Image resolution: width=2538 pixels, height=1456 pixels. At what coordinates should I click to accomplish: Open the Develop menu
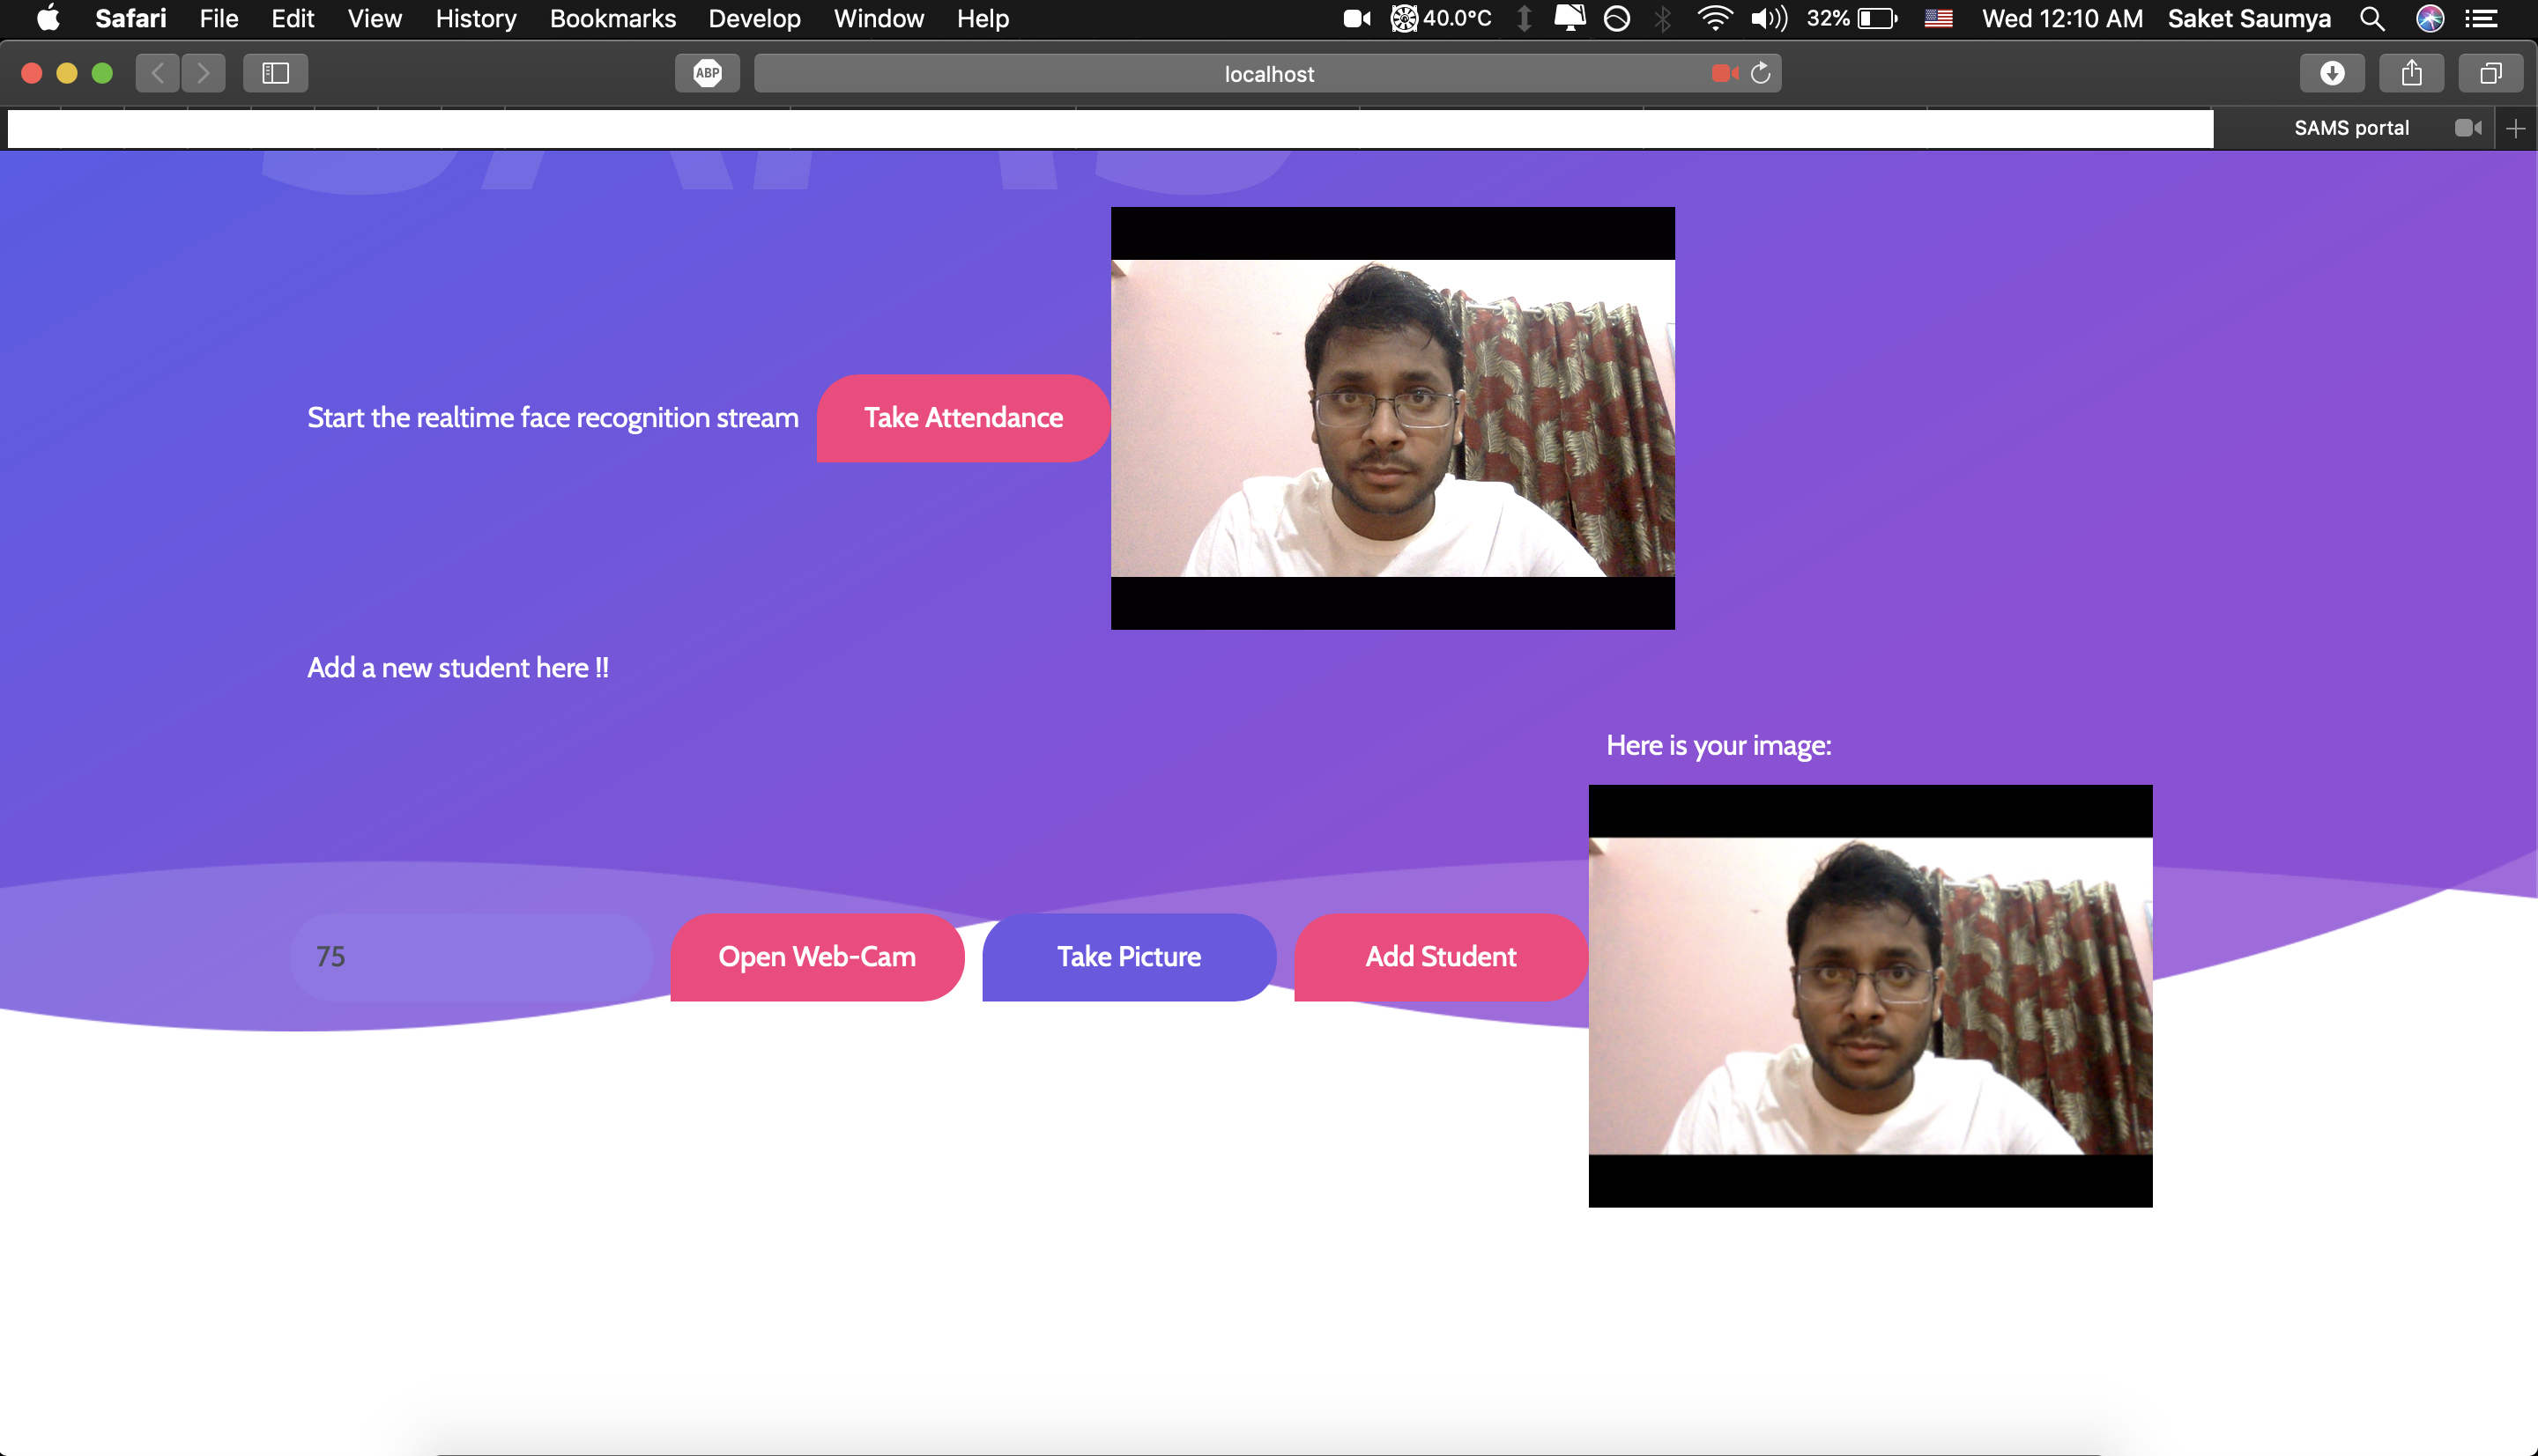(754, 18)
